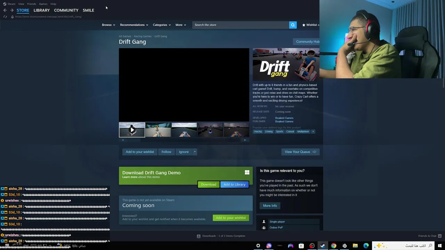
Task: Open Google Chrome from taskbar
Action: (333, 246)
